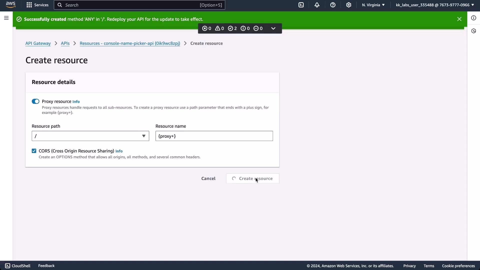Click the Create resource button
The width and height of the screenshot is (480, 270).
[252, 178]
